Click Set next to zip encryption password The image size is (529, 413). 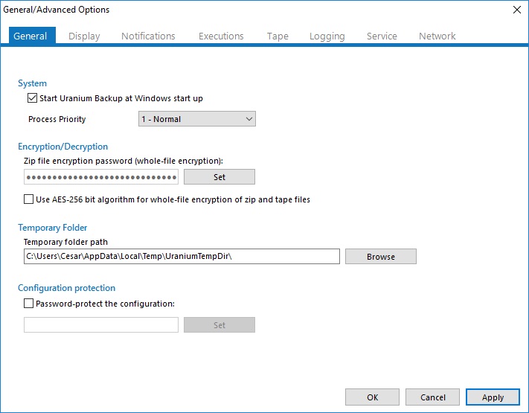click(x=219, y=177)
